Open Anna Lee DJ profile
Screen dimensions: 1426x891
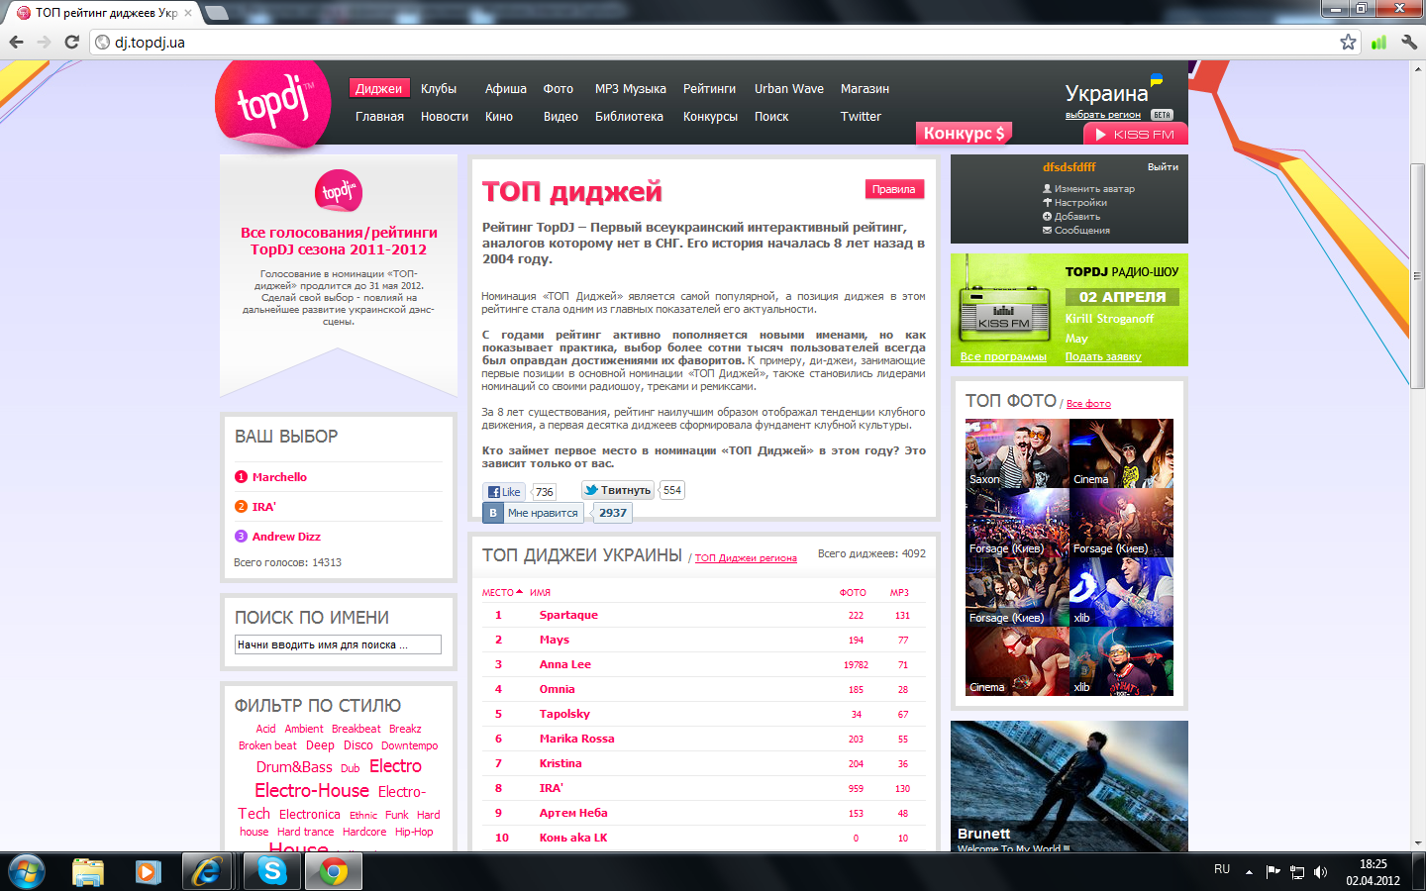click(565, 664)
